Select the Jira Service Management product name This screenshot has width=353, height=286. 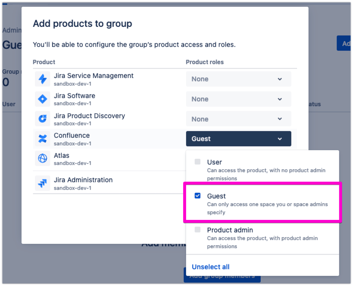pyautogui.click(x=93, y=76)
